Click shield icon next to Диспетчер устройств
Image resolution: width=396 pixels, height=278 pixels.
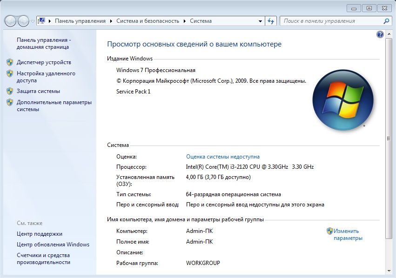[x=10, y=62]
